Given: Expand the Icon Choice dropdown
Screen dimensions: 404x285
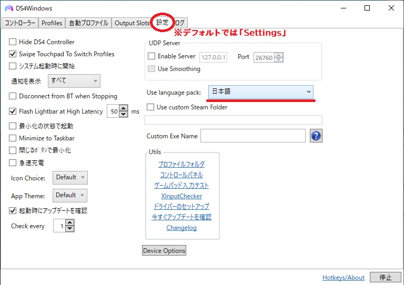Looking at the screenshot, I should [70, 178].
